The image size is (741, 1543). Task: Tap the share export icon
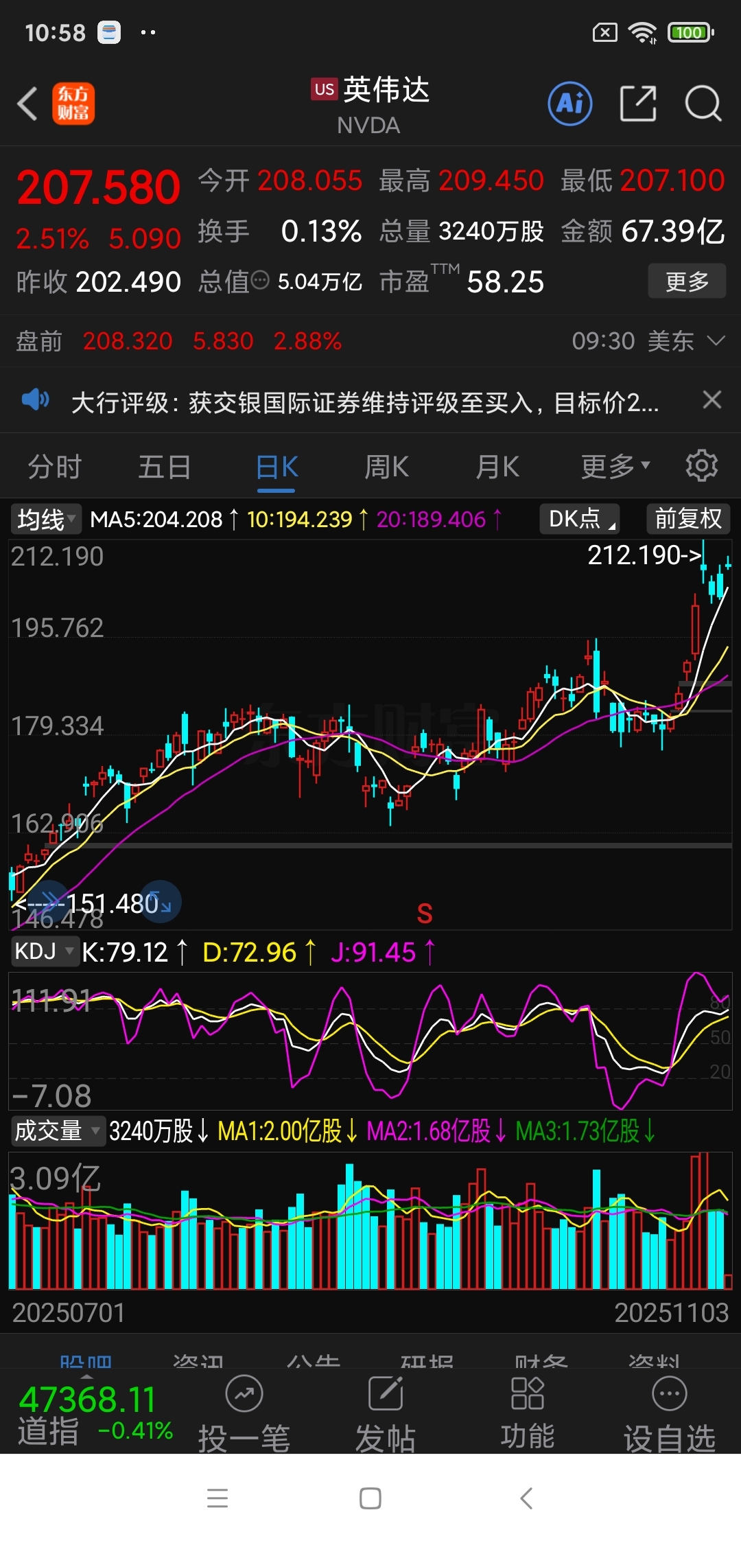coord(638,104)
